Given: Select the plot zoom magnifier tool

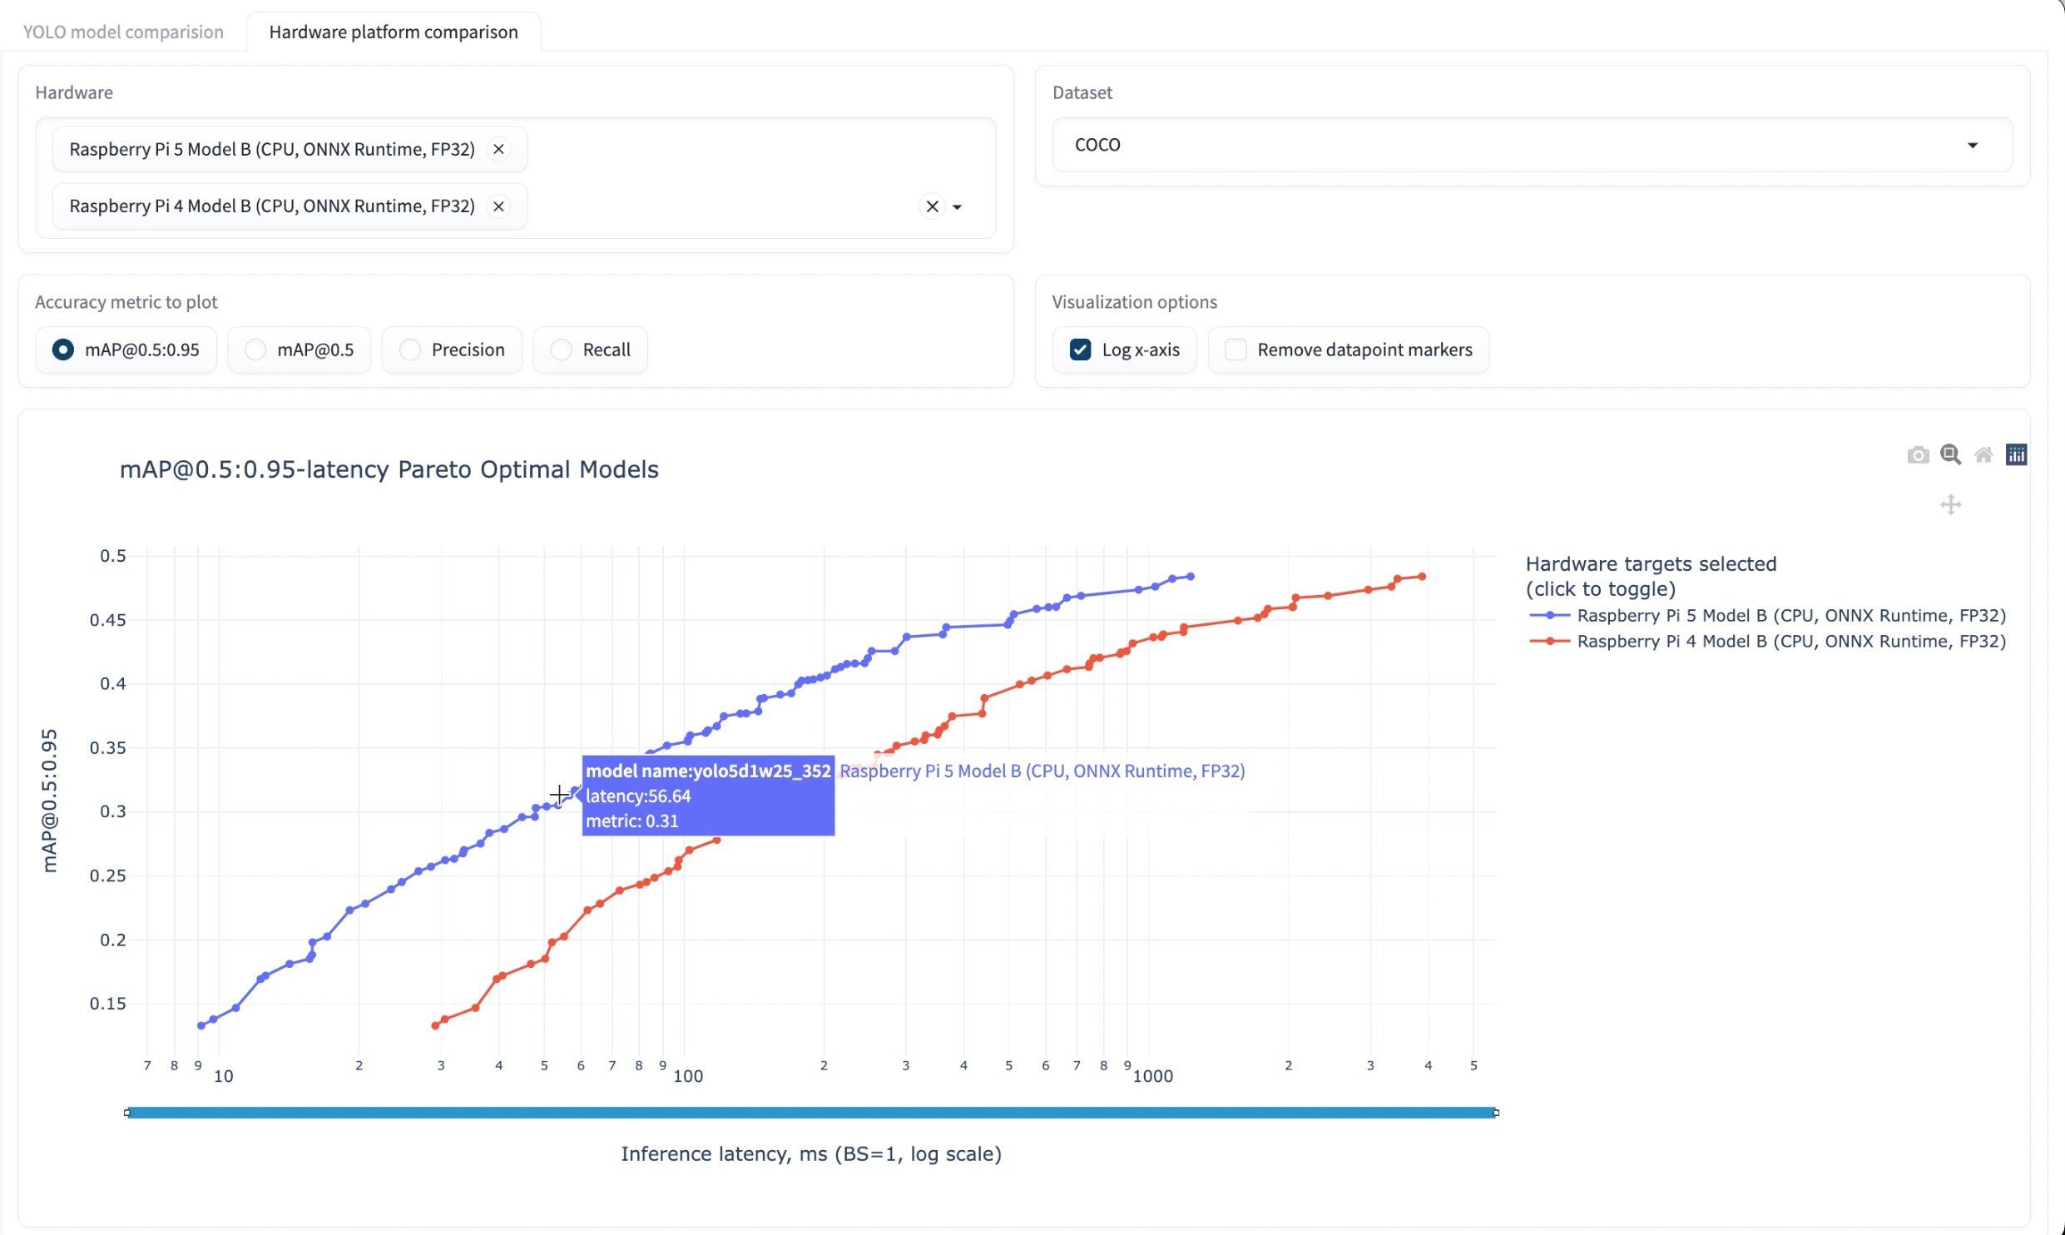Looking at the screenshot, I should (1950, 454).
